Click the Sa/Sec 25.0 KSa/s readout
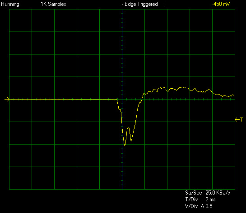 (207, 193)
